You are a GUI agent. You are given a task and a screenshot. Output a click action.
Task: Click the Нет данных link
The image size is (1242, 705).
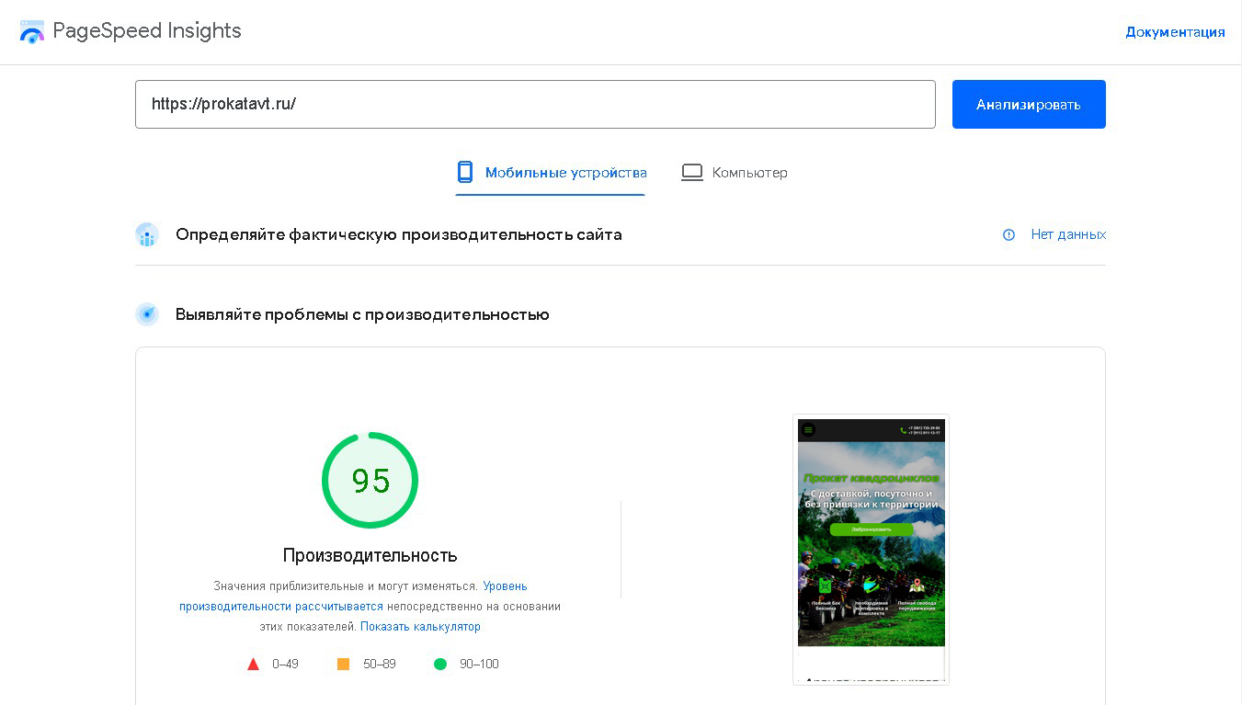1068,234
